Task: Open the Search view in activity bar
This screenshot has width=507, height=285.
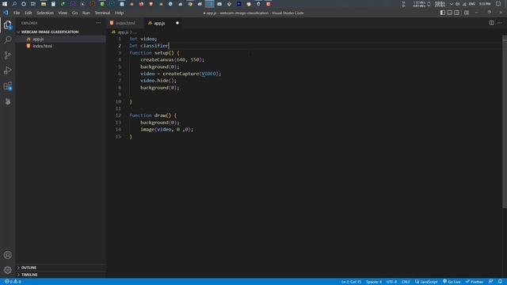Action: coord(7,40)
